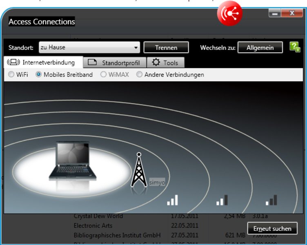
Task: Click Crystal Dew World in background window
Action: (x=98, y=216)
